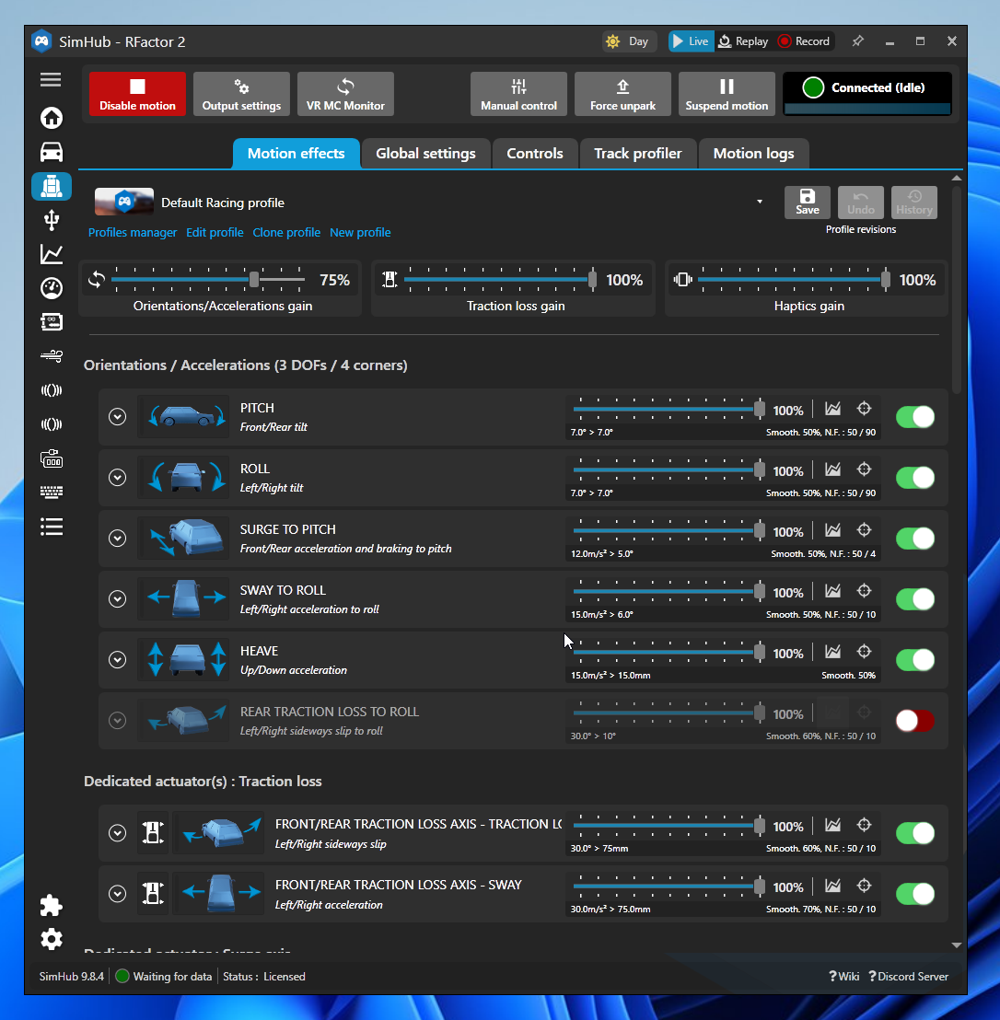Screen dimensions: 1000x1020
Task: Open Output settings
Action: pos(241,94)
